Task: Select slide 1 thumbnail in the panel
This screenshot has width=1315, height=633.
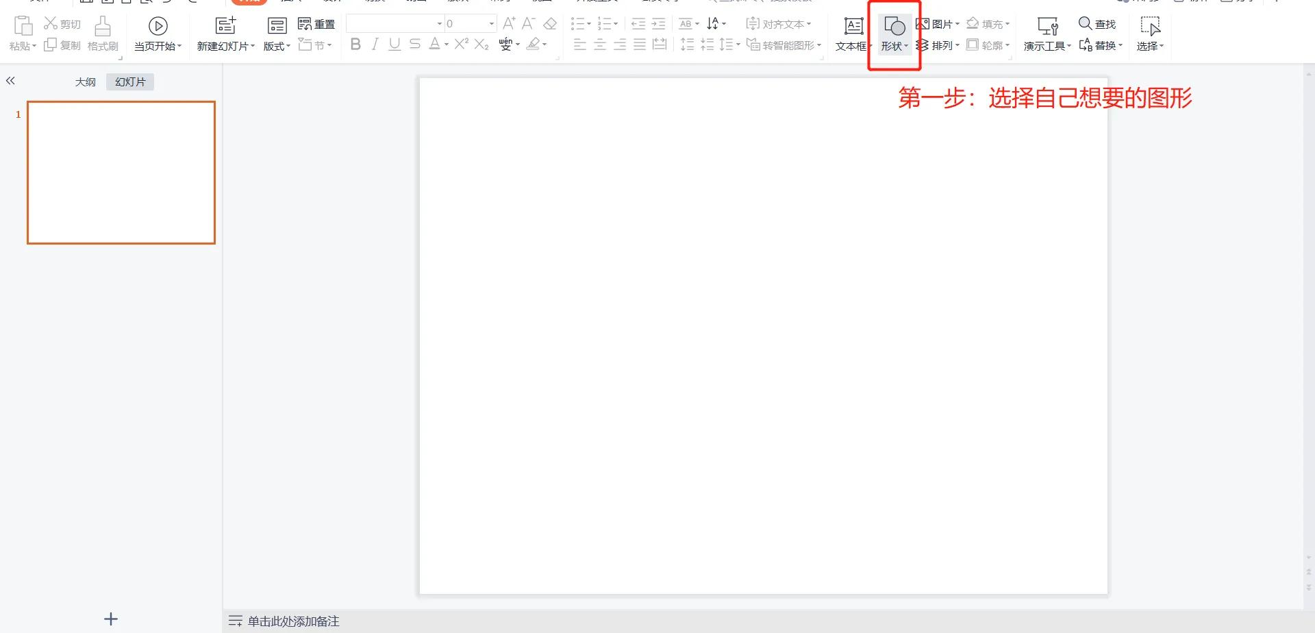Action: click(121, 172)
